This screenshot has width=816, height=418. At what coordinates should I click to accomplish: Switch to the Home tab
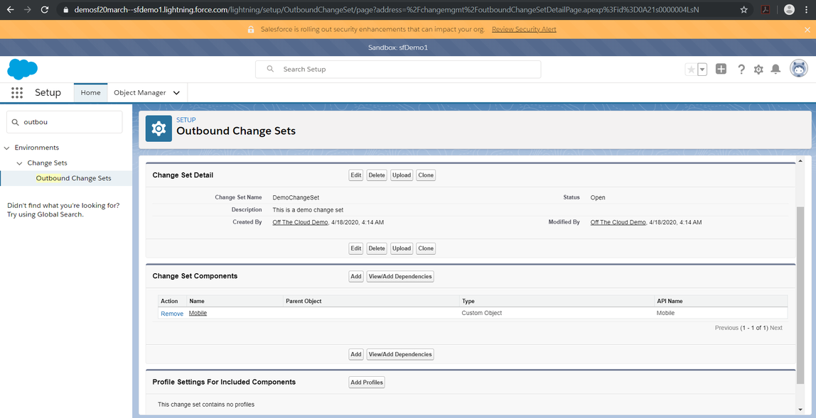[x=90, y=92]
